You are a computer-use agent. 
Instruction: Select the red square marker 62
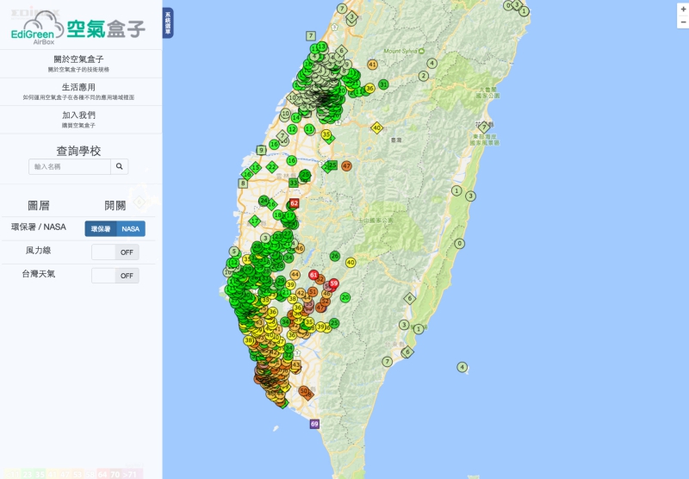click(295, 203)
